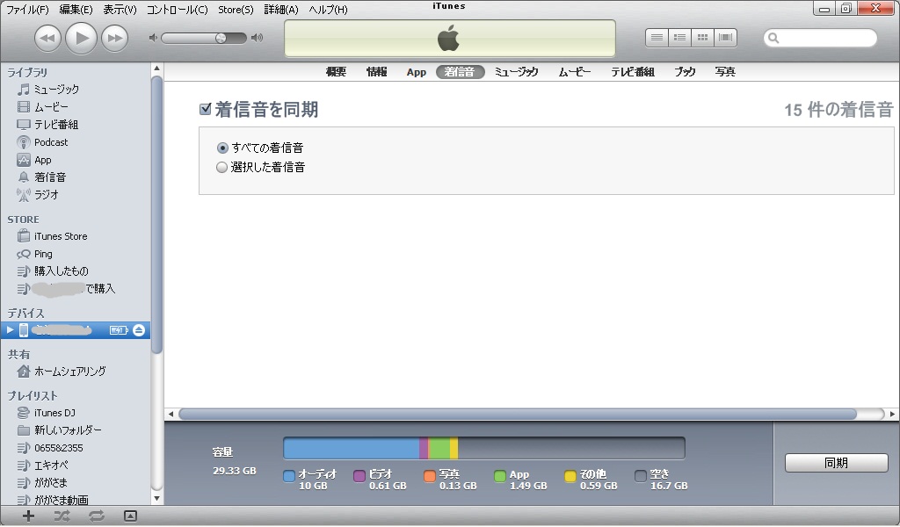The width and height of the screenshot is (900, 527).
Task: Open the 詳細(A) menu
Action: tap(281, 10)
